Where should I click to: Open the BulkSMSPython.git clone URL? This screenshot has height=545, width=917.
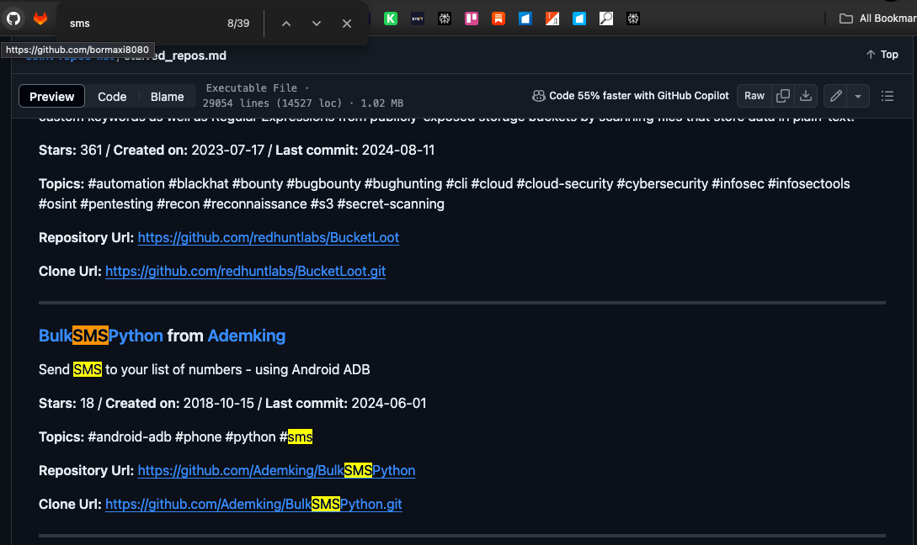click(x=253, y=505)
